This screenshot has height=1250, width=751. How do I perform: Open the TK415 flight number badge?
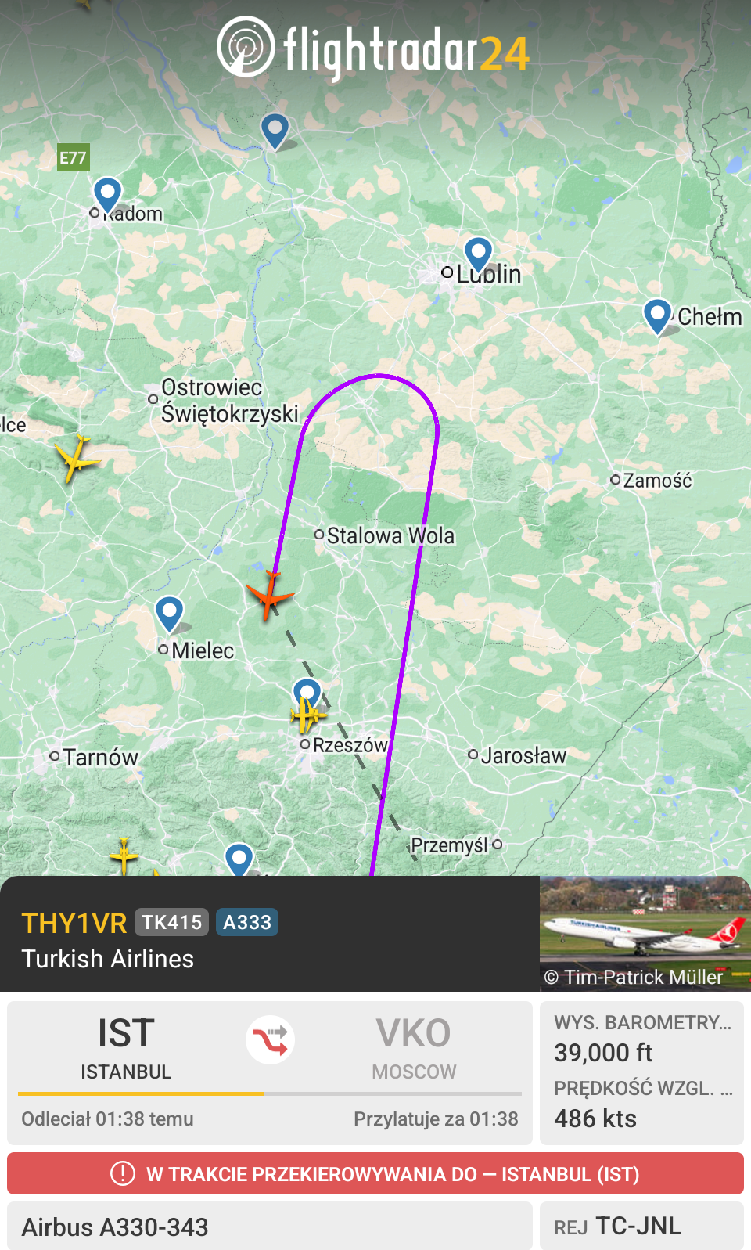(x=172, y=922)
